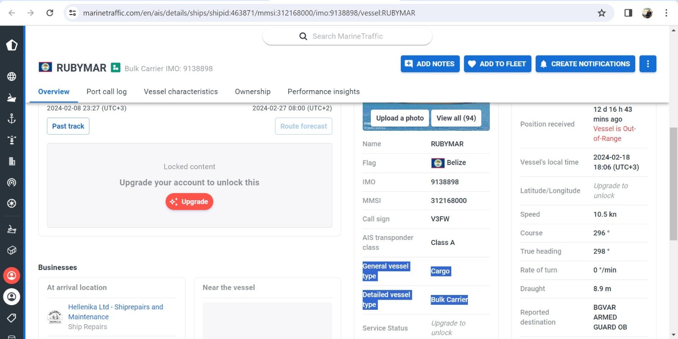Open the AIS stations signal icon
The image size is (678, 339).
[x=12, y=182]
